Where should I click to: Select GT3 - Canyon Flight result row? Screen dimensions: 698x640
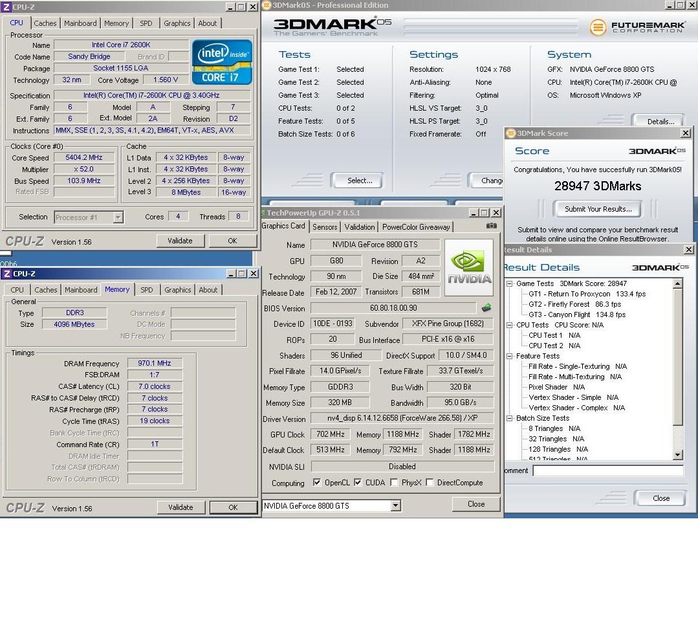[577, 314]
